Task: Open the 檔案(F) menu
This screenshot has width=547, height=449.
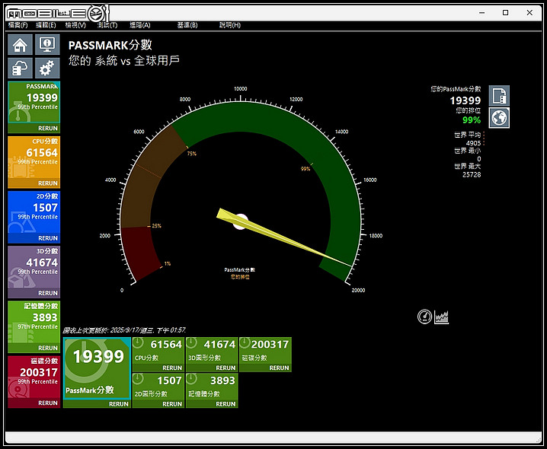Action: click(17, 25)
